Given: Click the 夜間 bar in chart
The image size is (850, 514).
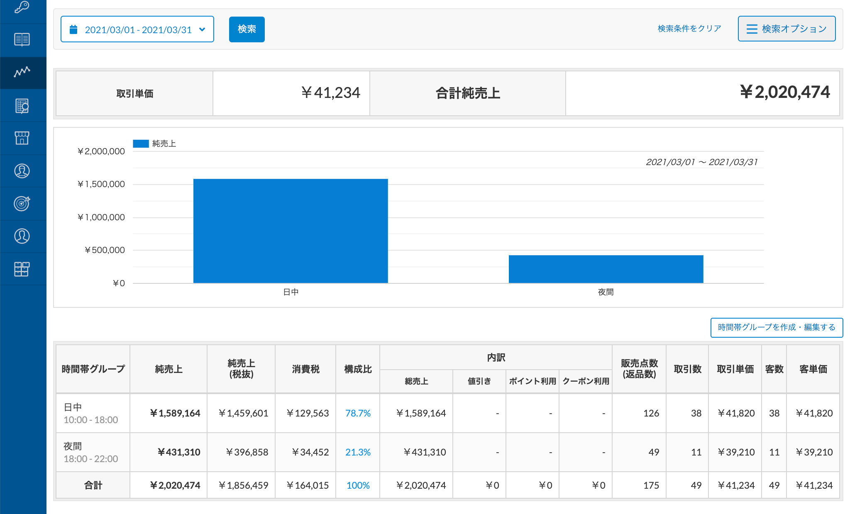Looking at the screenshot, I should pyautogui.click(x=606, y=269).
